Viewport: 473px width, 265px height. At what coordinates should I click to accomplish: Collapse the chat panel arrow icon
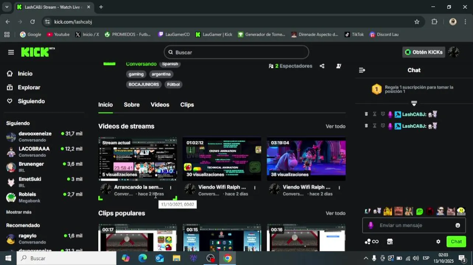(362, 70)
